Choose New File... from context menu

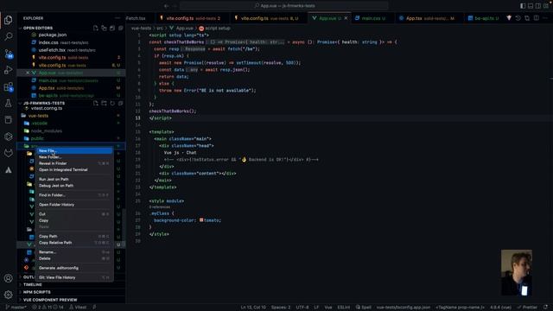(x=74, y=150)
